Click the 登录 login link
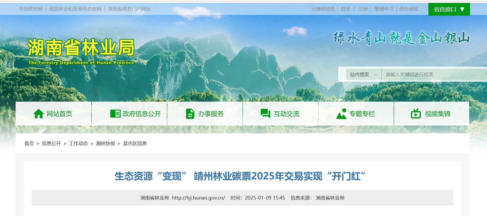 pos(346,9)
